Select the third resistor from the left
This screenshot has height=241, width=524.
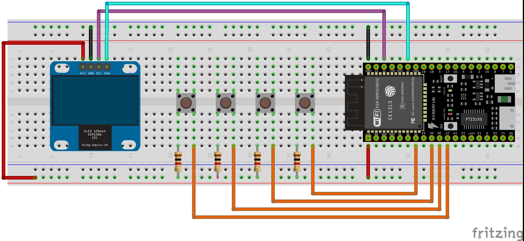pos(257,162)
